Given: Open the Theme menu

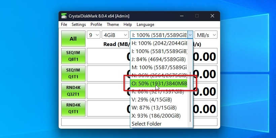Looking at the screenshot, I should pyautogui.click(x=113, y=25).
